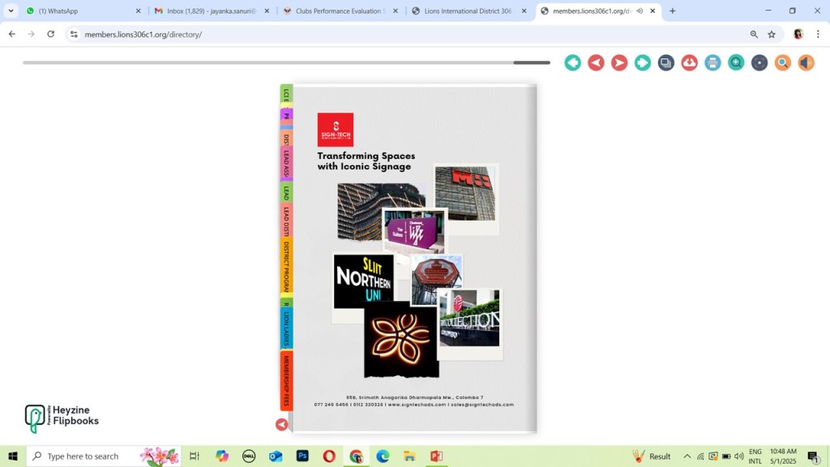Open Chrome profile avatar
Screen dimensions: 830x467
tap(798, 34)
